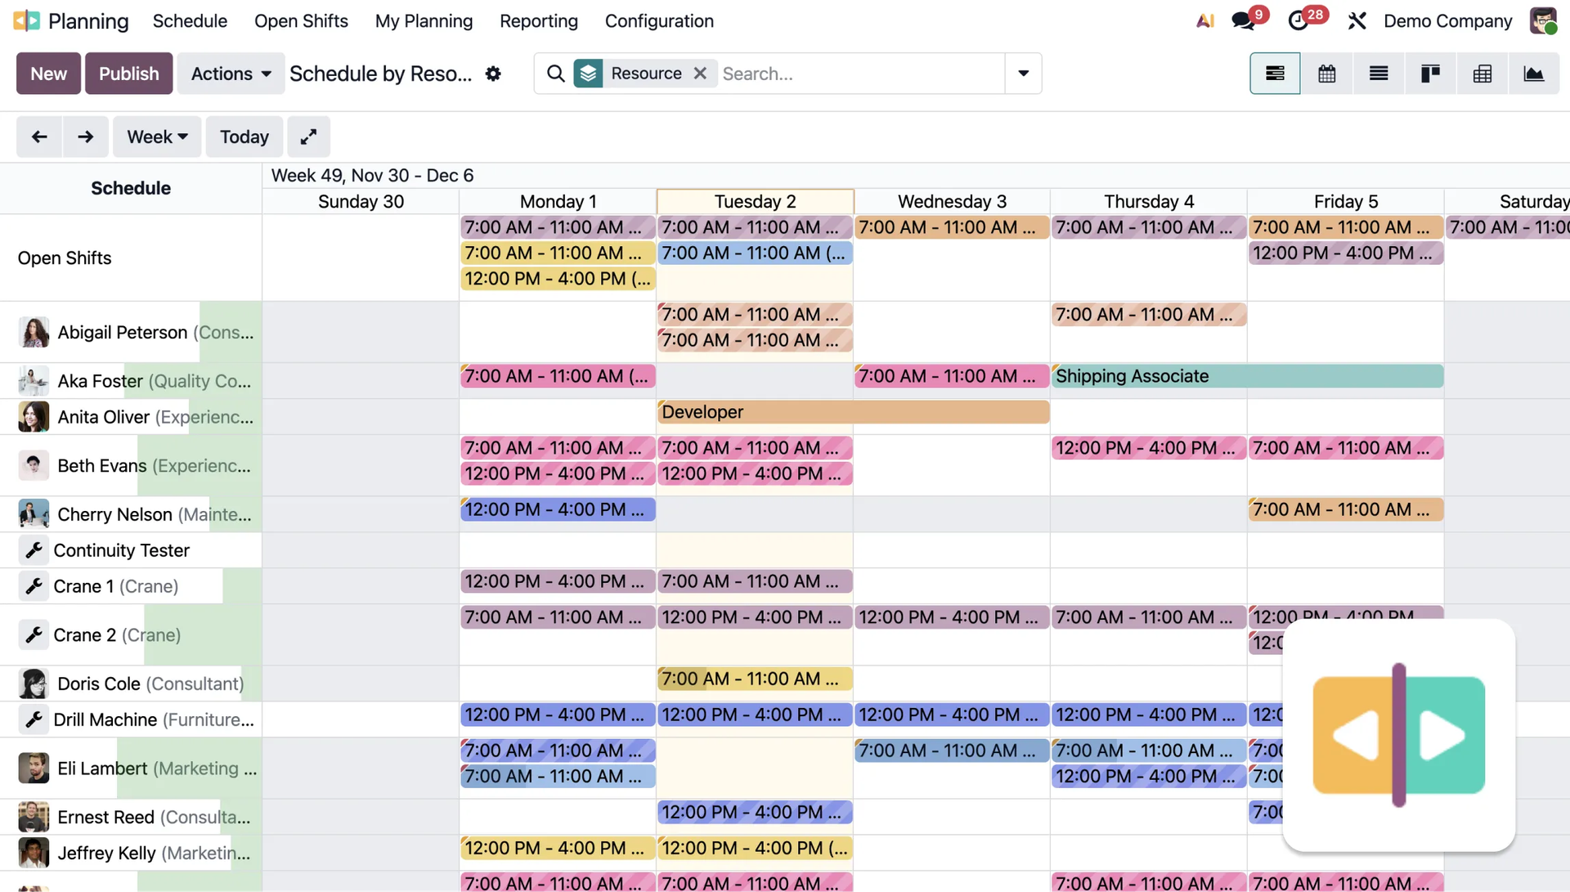Switch to List view
The height and width of the screenshot is (892, 1570).
pos(1378,74)
